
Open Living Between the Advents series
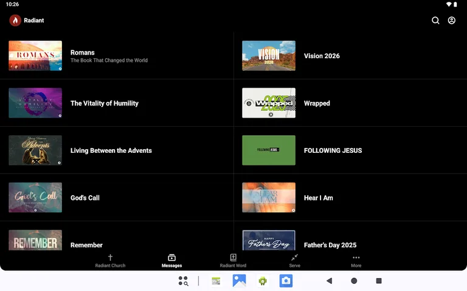[x=111, y=150]
